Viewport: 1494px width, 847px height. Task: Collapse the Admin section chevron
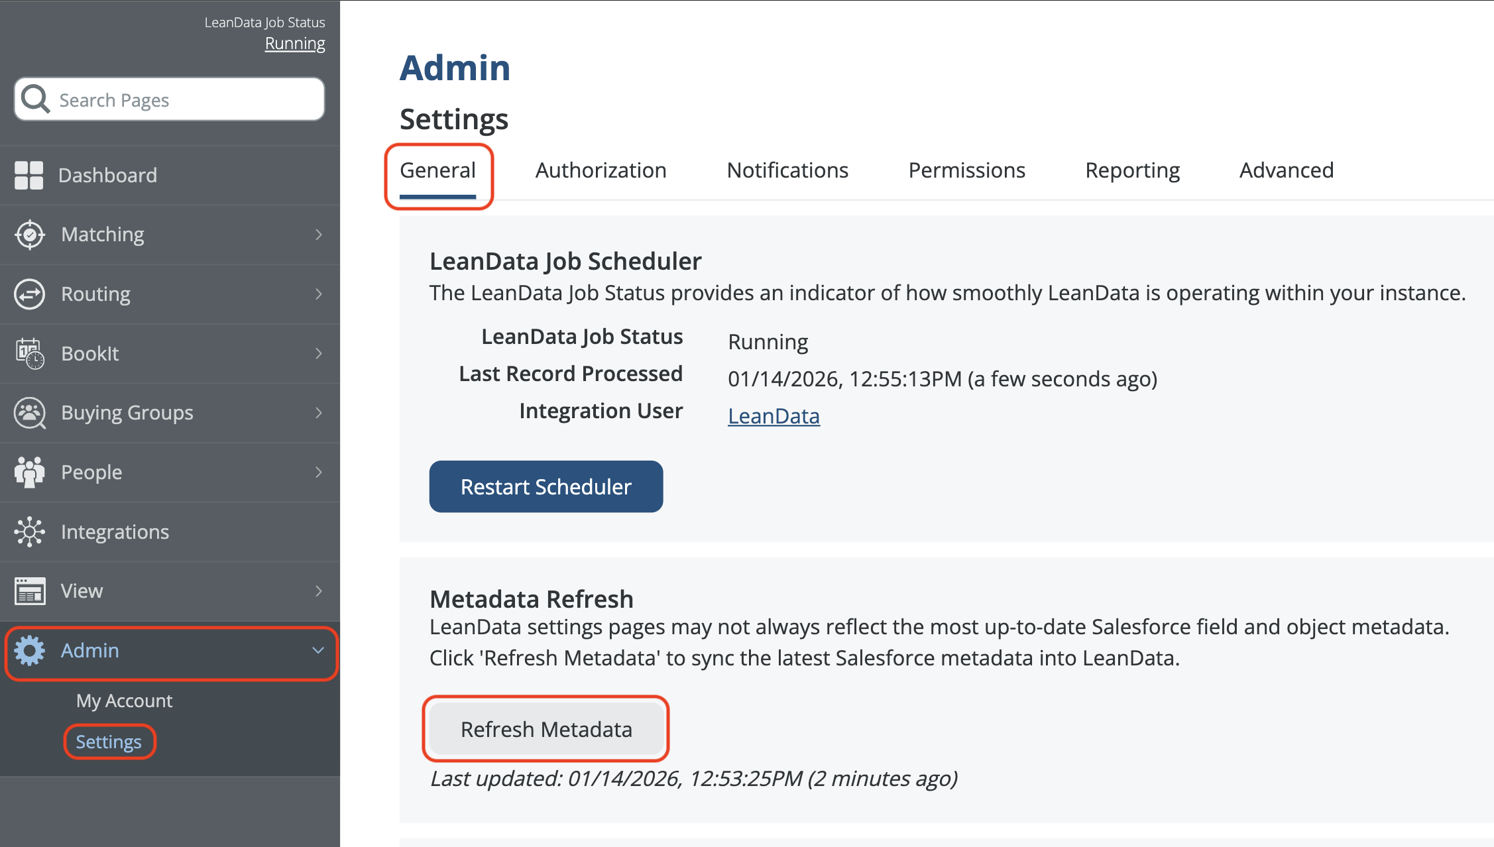pos(318,650)
